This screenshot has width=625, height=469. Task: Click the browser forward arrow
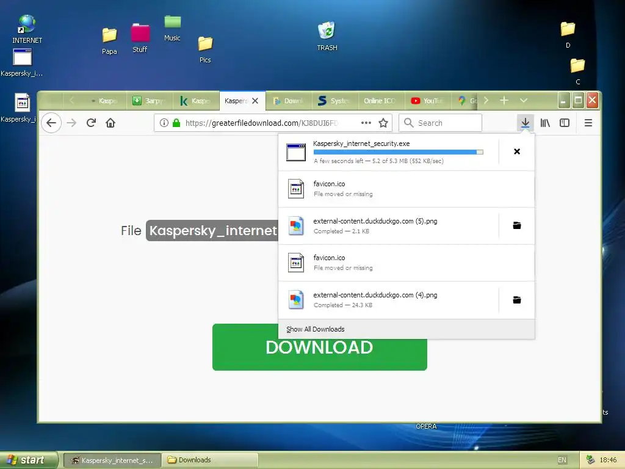(71, 123)
